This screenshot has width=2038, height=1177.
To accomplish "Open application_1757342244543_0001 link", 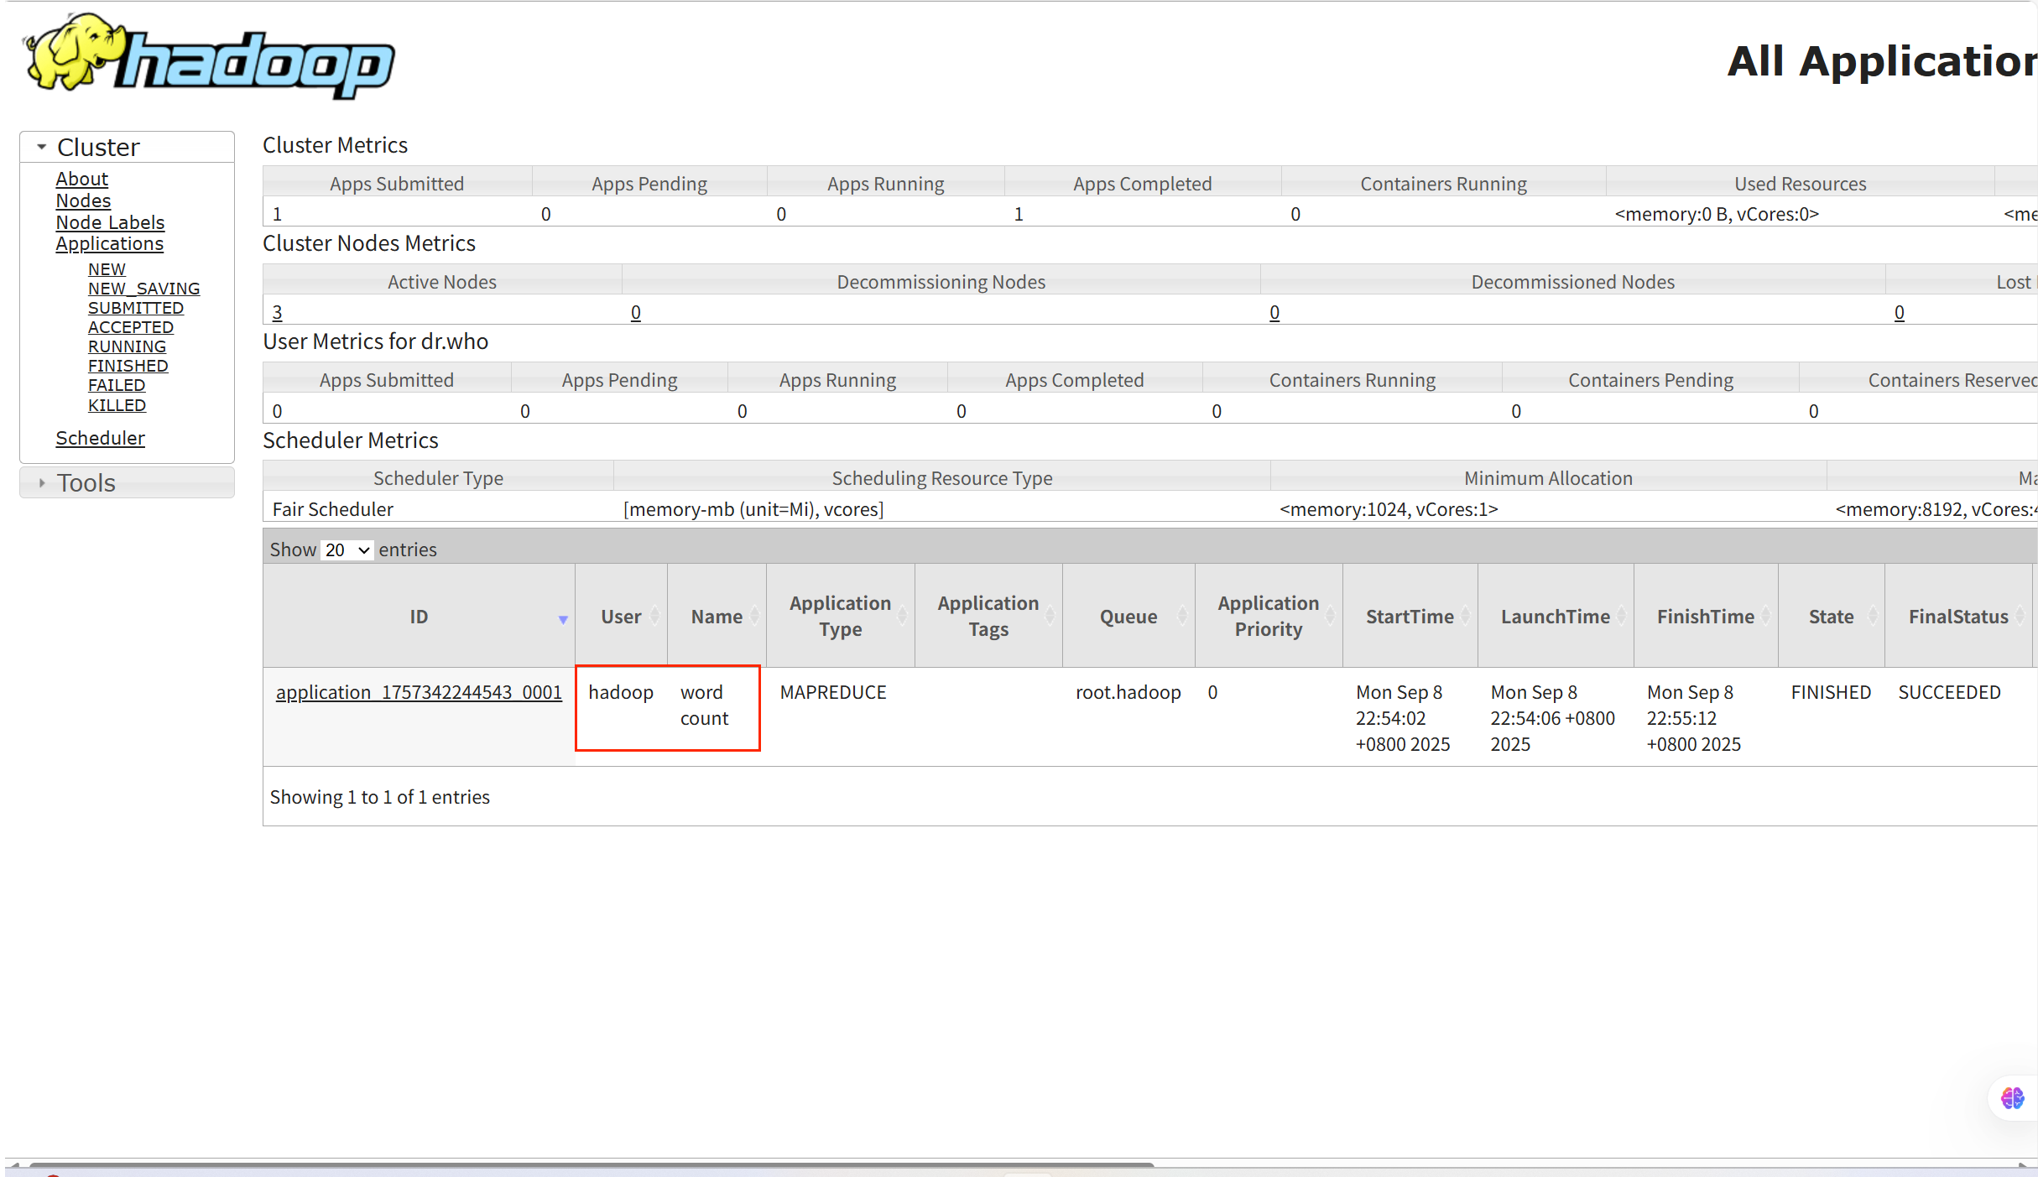I will tap(419, 692).
